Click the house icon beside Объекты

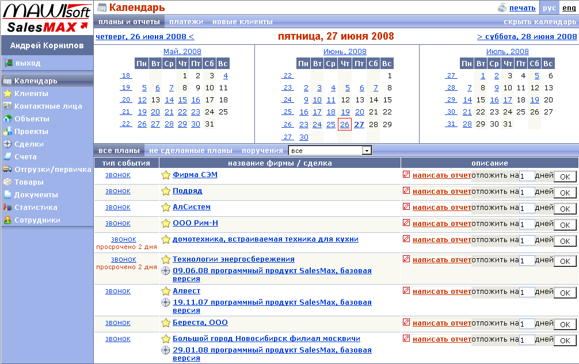(x=7, y=118)
